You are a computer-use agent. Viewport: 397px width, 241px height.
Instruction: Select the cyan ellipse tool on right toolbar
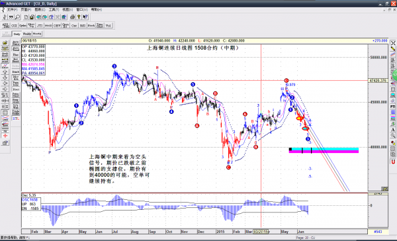(393, 95)
